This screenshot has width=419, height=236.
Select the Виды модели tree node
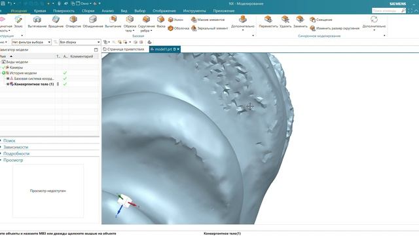pos(17,62)
